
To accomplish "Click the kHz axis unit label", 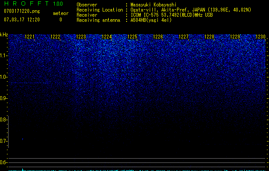I will 4,35.
